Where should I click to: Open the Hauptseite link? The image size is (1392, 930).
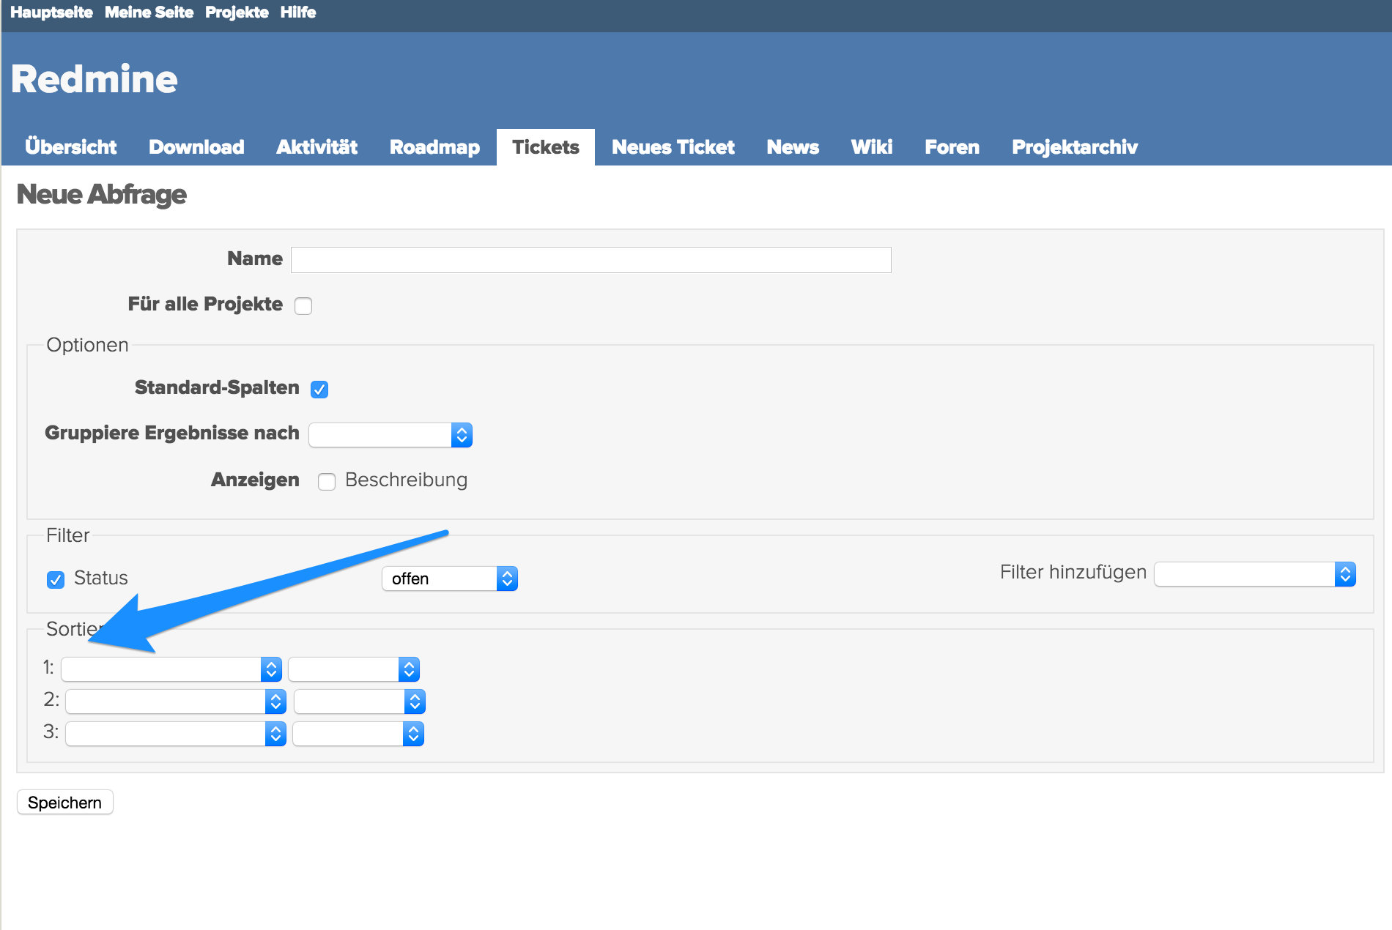51,12
